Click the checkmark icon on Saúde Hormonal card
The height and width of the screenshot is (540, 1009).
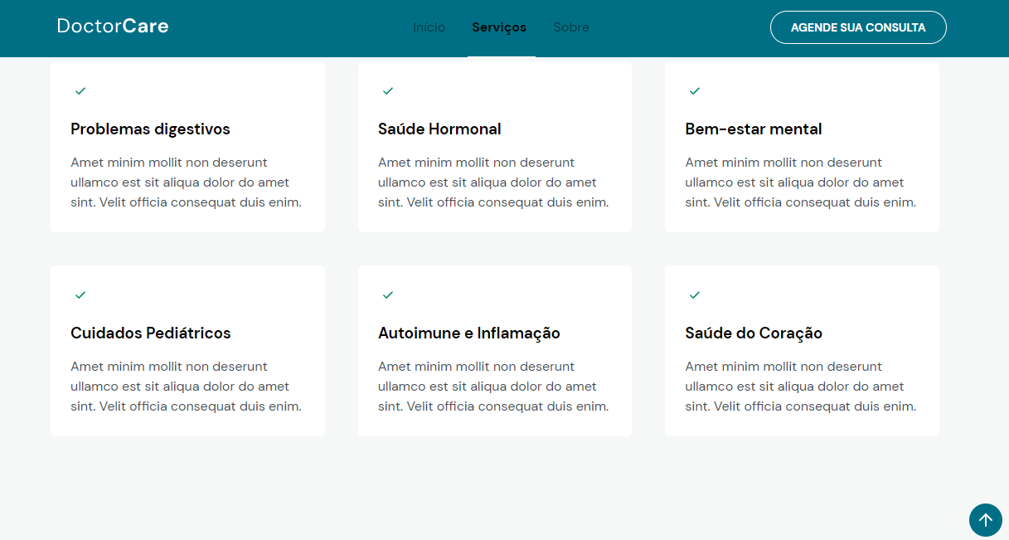point(387,90)
